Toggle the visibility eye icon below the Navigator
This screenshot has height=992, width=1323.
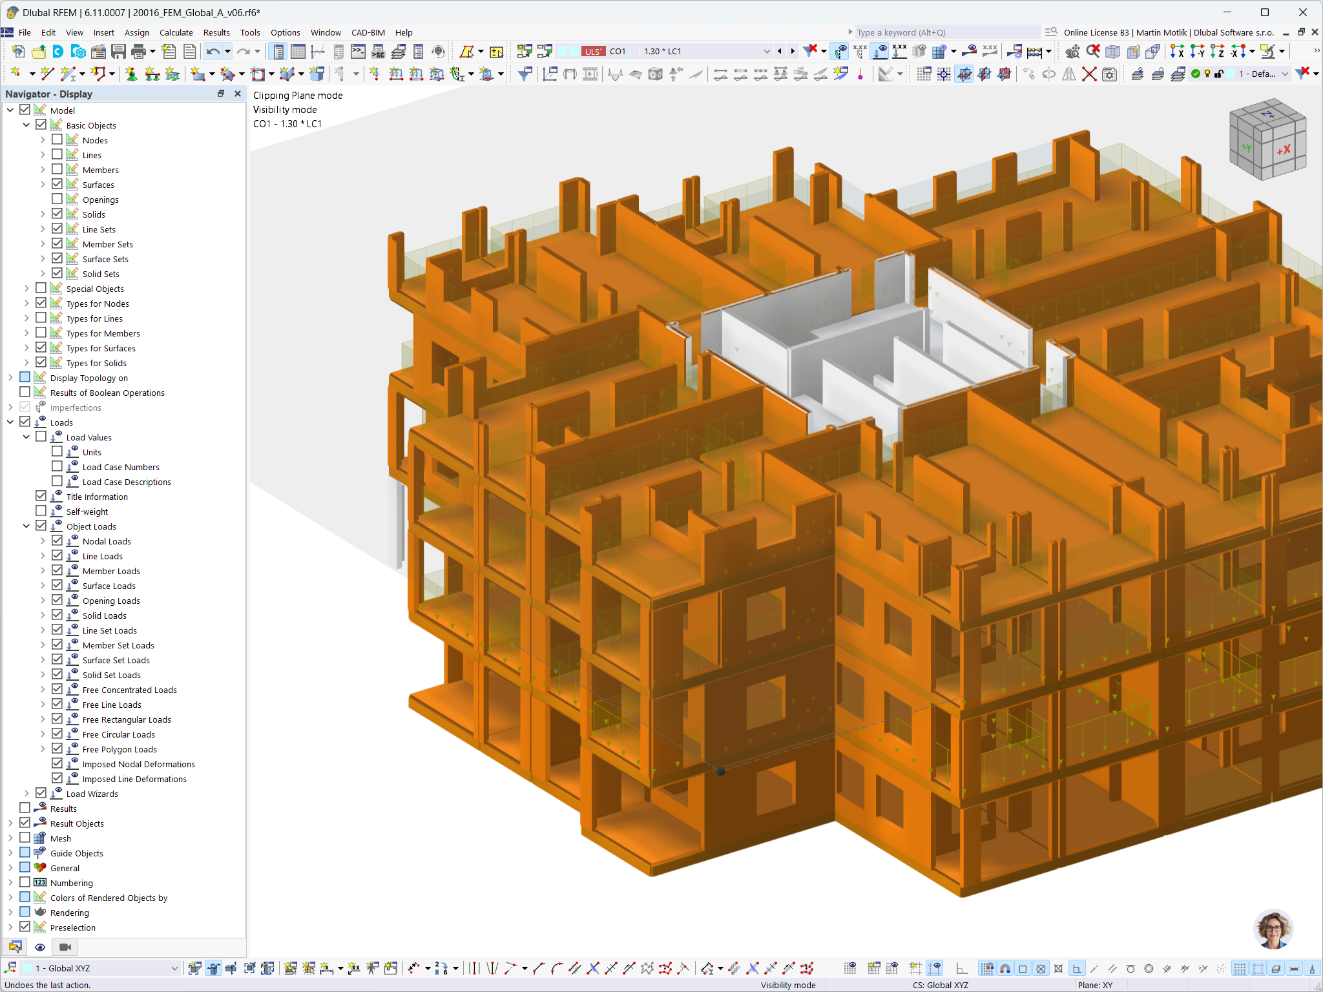click(40, 947)
